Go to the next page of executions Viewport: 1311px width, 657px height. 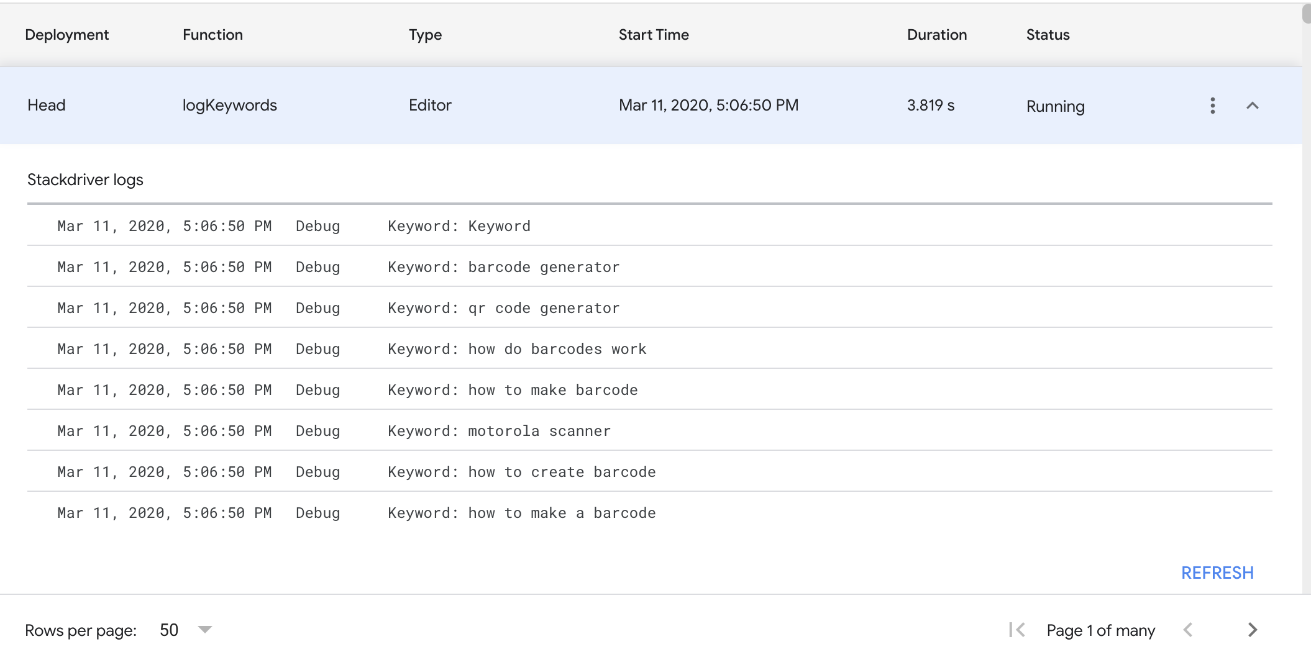(x=1252, y=630)
